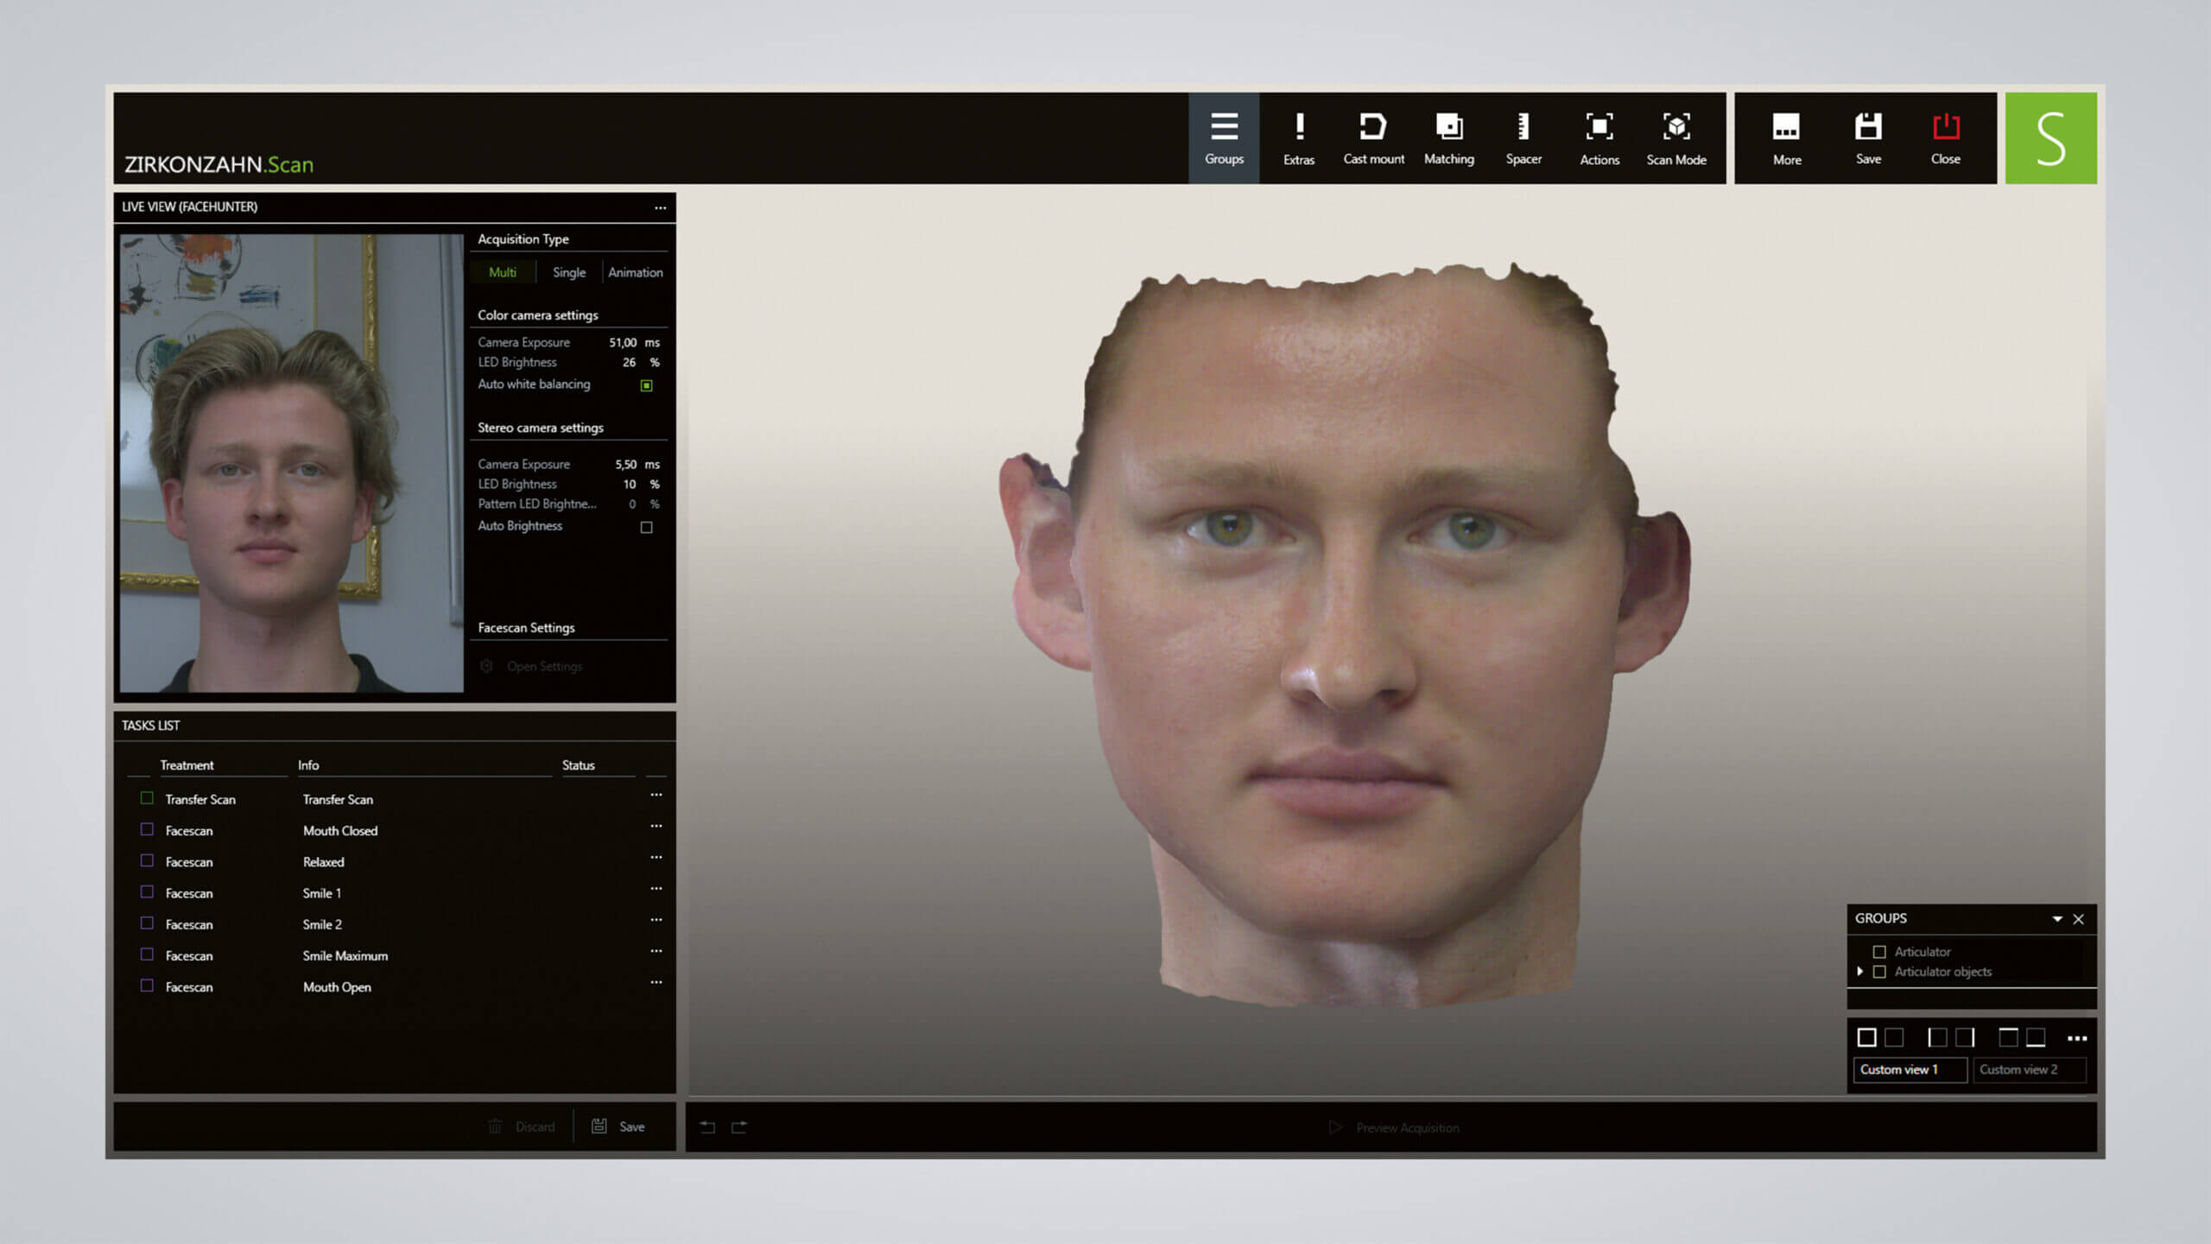Screen dimensions: 2211x1244
Task: Toggle Auto white balancing checkbox
Action: (646, 385)
